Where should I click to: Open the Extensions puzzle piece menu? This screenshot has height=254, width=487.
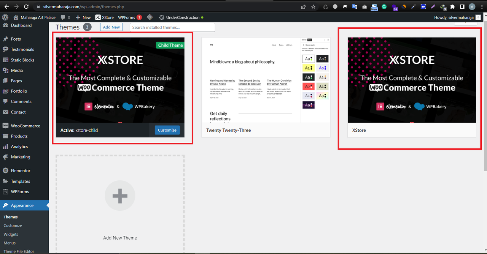(x=452, y=6)
